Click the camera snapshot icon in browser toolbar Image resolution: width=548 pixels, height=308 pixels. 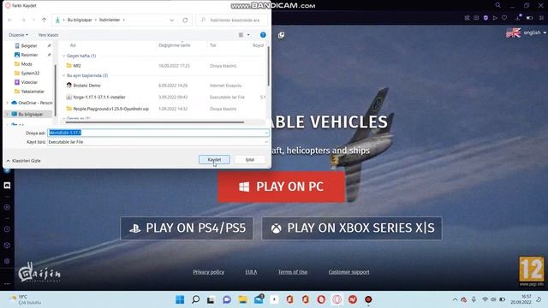pos(476,17)
